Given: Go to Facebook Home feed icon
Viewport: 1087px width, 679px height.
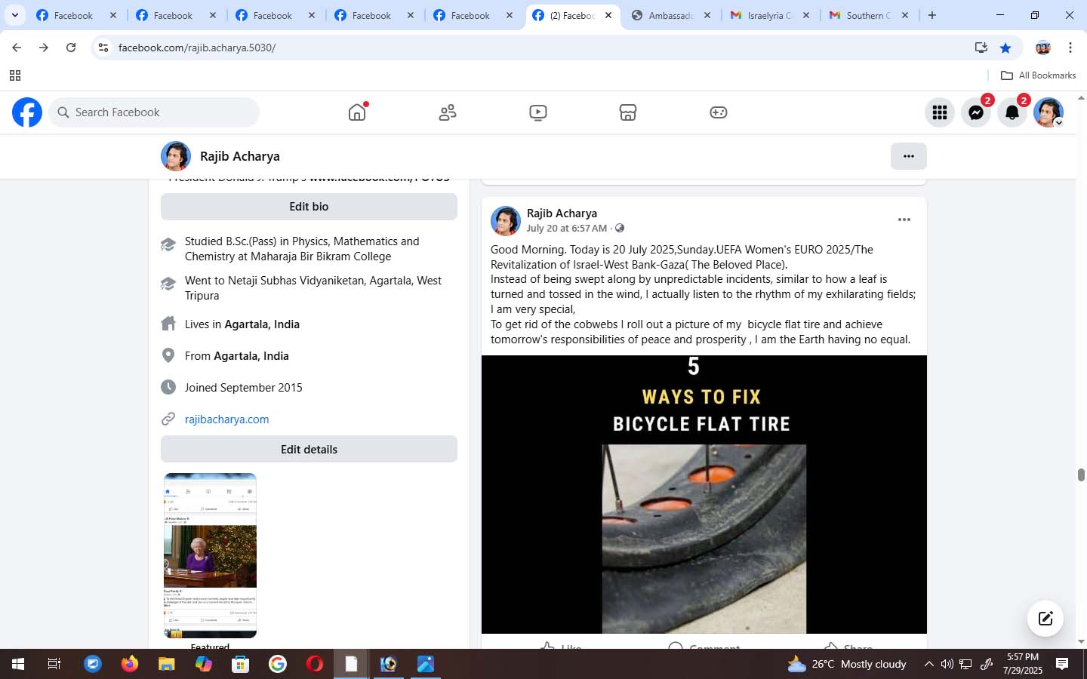Looking at the screenshot, I should point(357,112).
